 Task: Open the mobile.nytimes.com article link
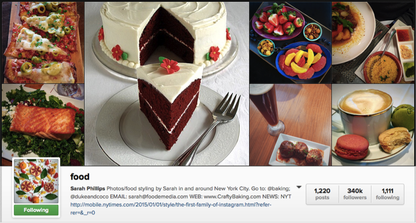pos(171,208)
